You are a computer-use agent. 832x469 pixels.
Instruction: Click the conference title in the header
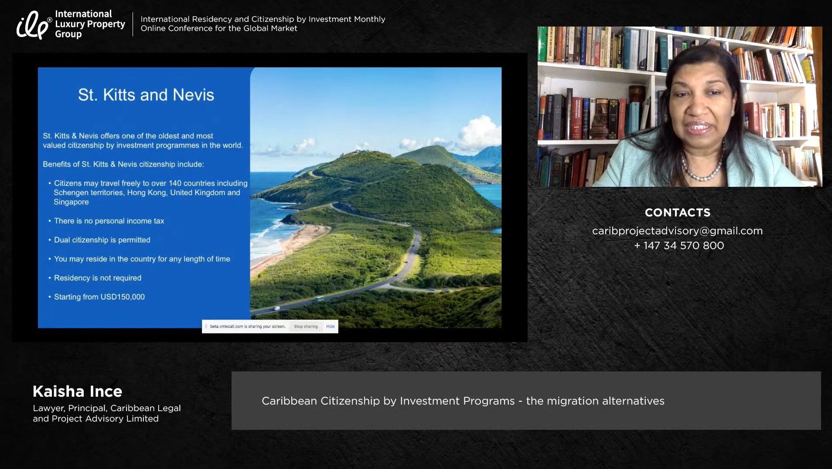tap(263, 24)
